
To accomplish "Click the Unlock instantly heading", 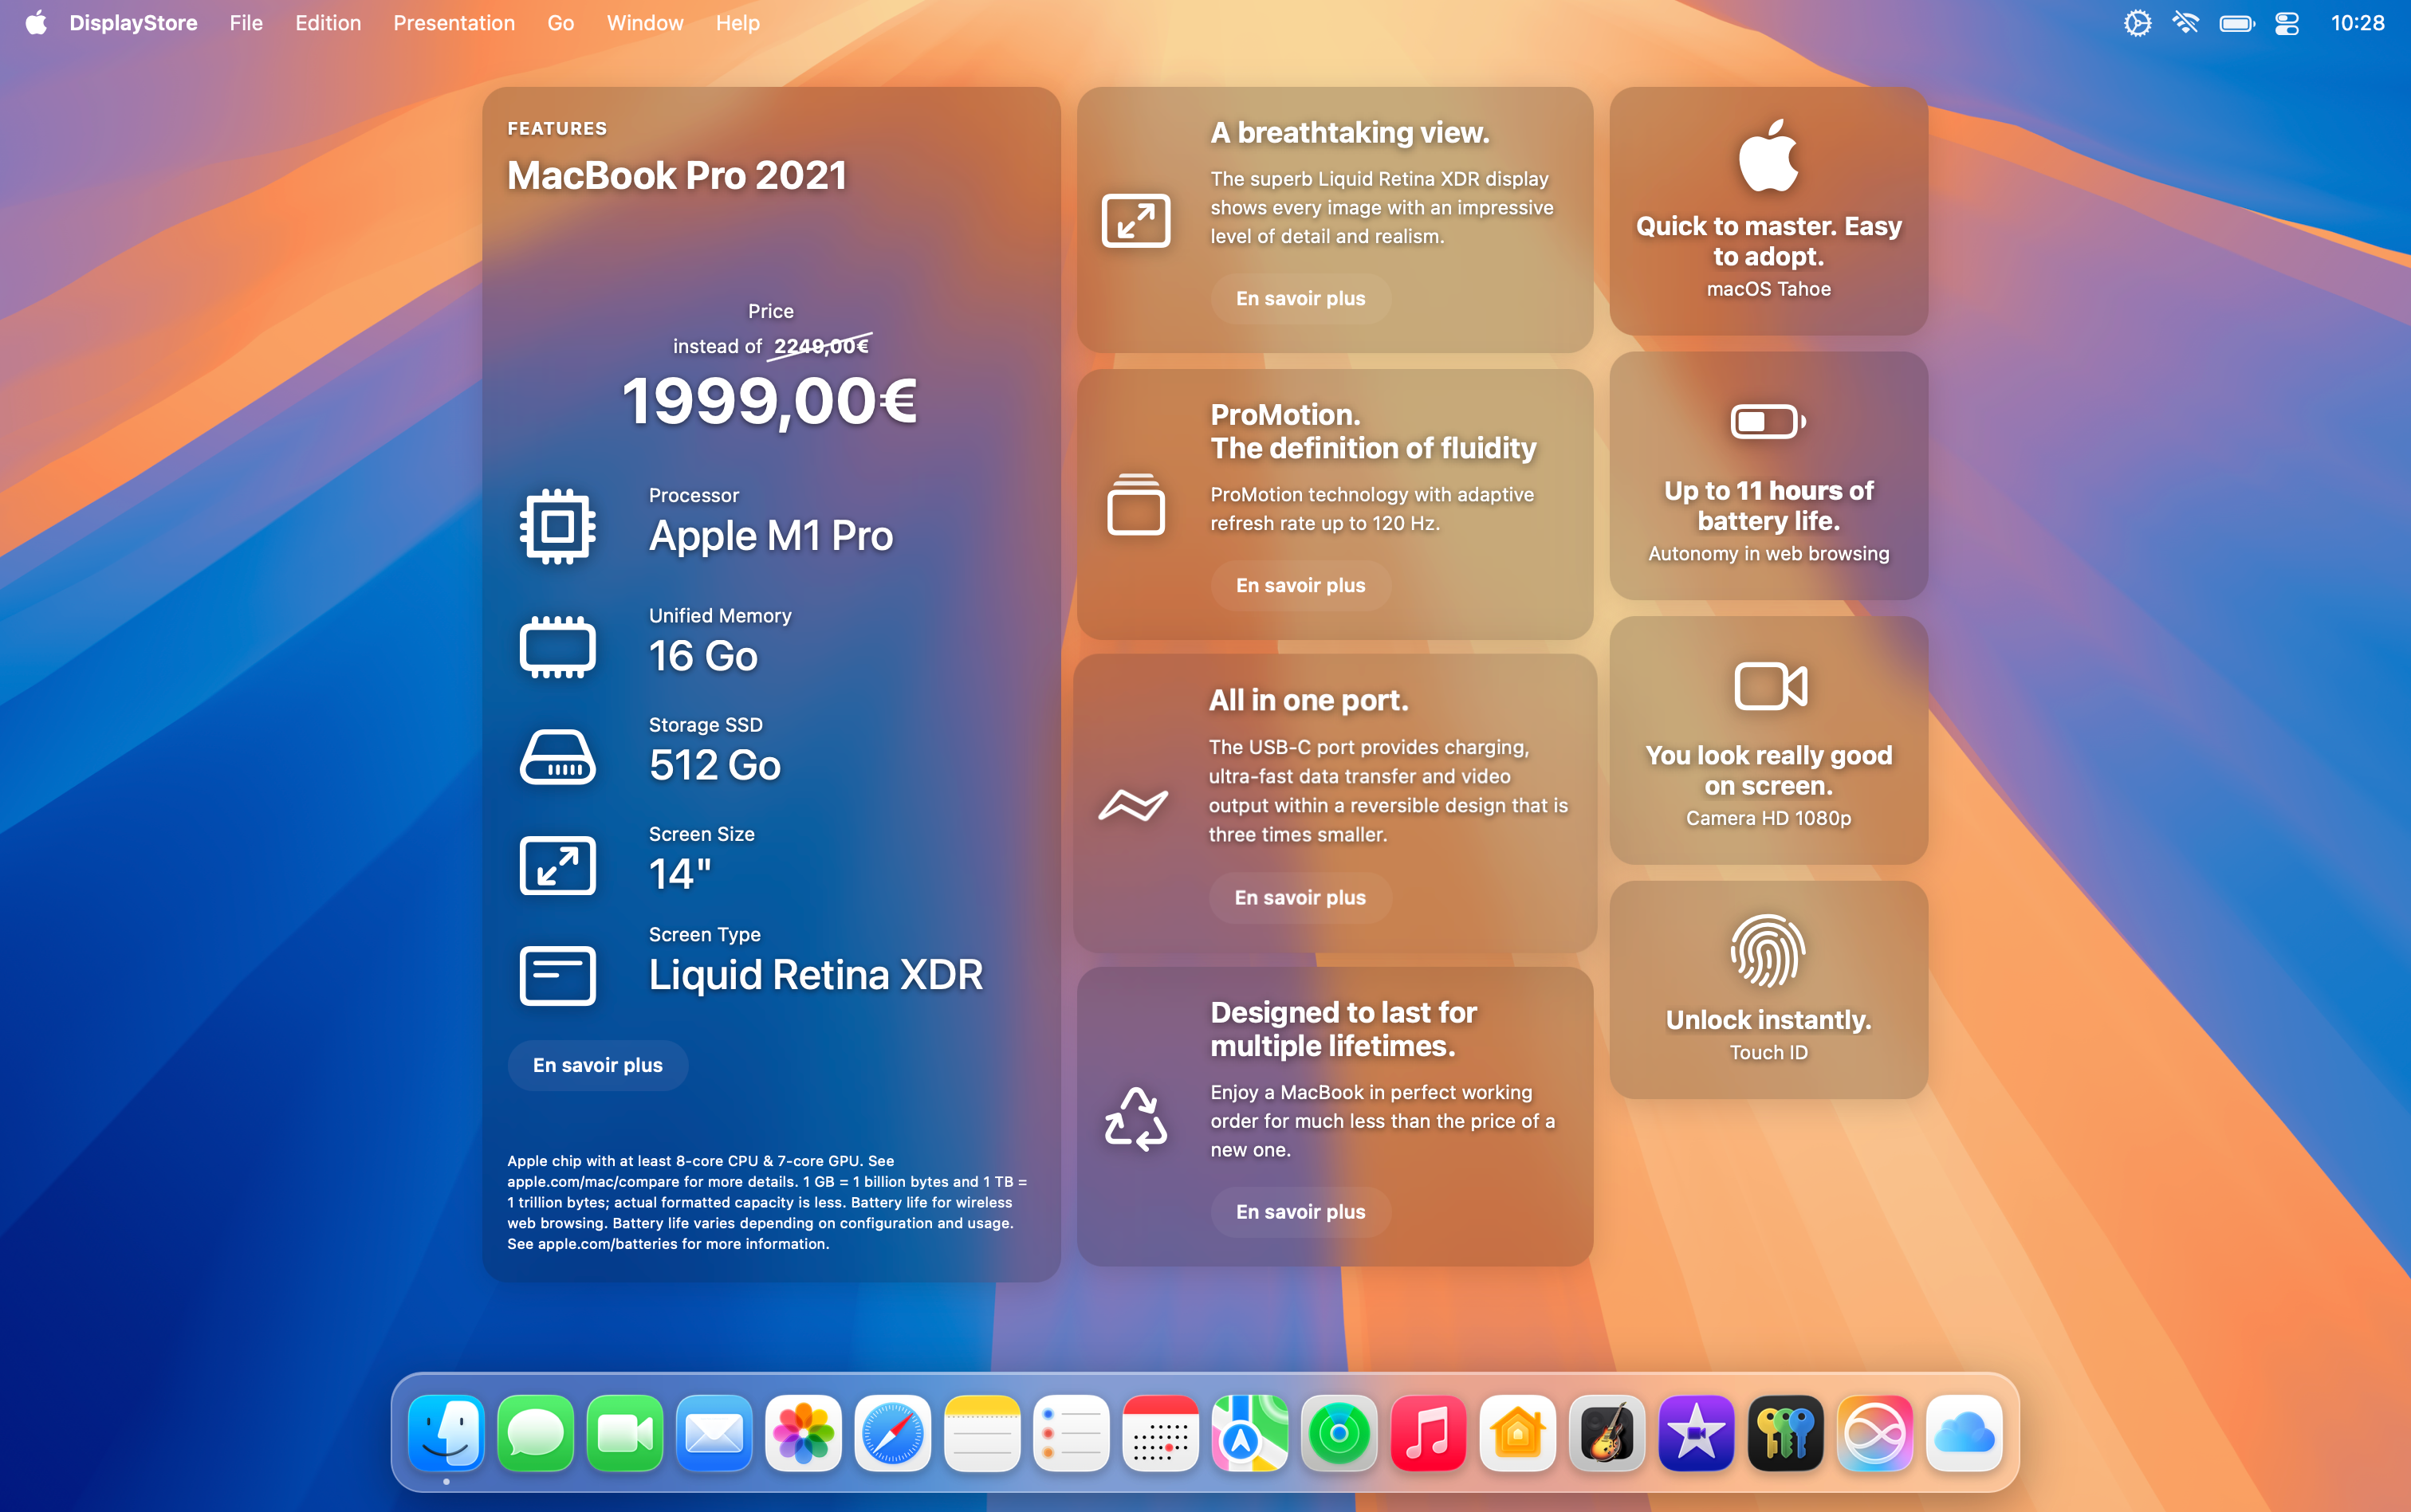I will 1768,1020.
